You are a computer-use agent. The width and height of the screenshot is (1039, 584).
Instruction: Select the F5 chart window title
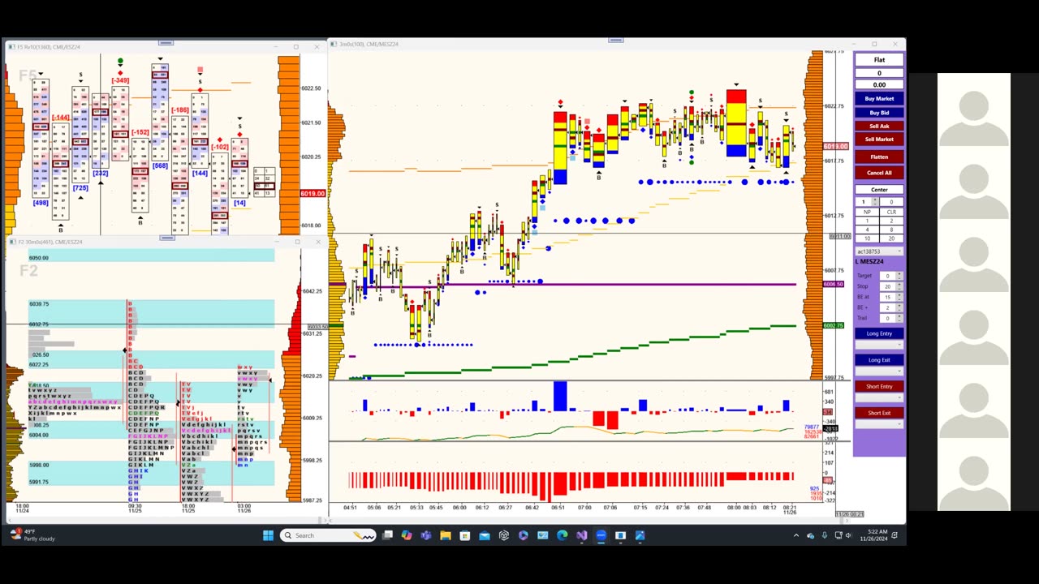[x=49, y=47]
